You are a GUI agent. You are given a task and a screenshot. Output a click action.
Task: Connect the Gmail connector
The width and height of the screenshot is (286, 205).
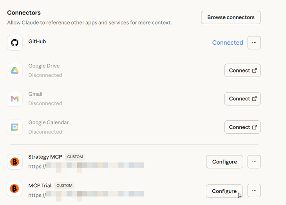click(242, 99)
